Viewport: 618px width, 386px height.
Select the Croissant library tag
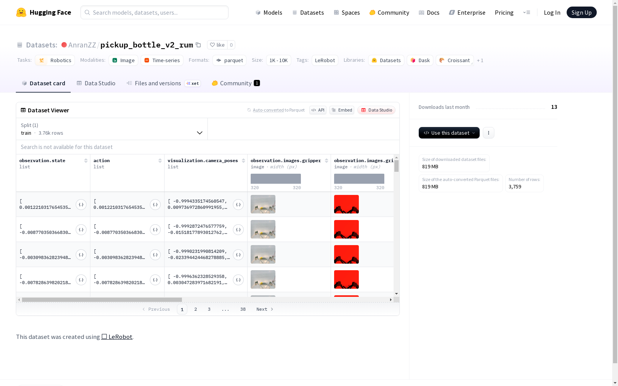tap(455, 60)
